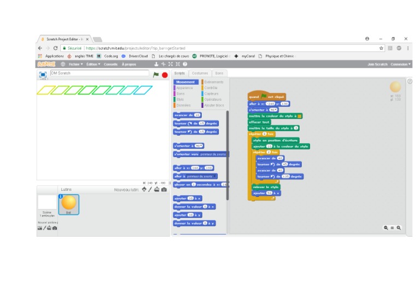420x297 pixels.
Task: Open the Code.org bookmark
Action: pyautogui.click(x=107, y=56)
